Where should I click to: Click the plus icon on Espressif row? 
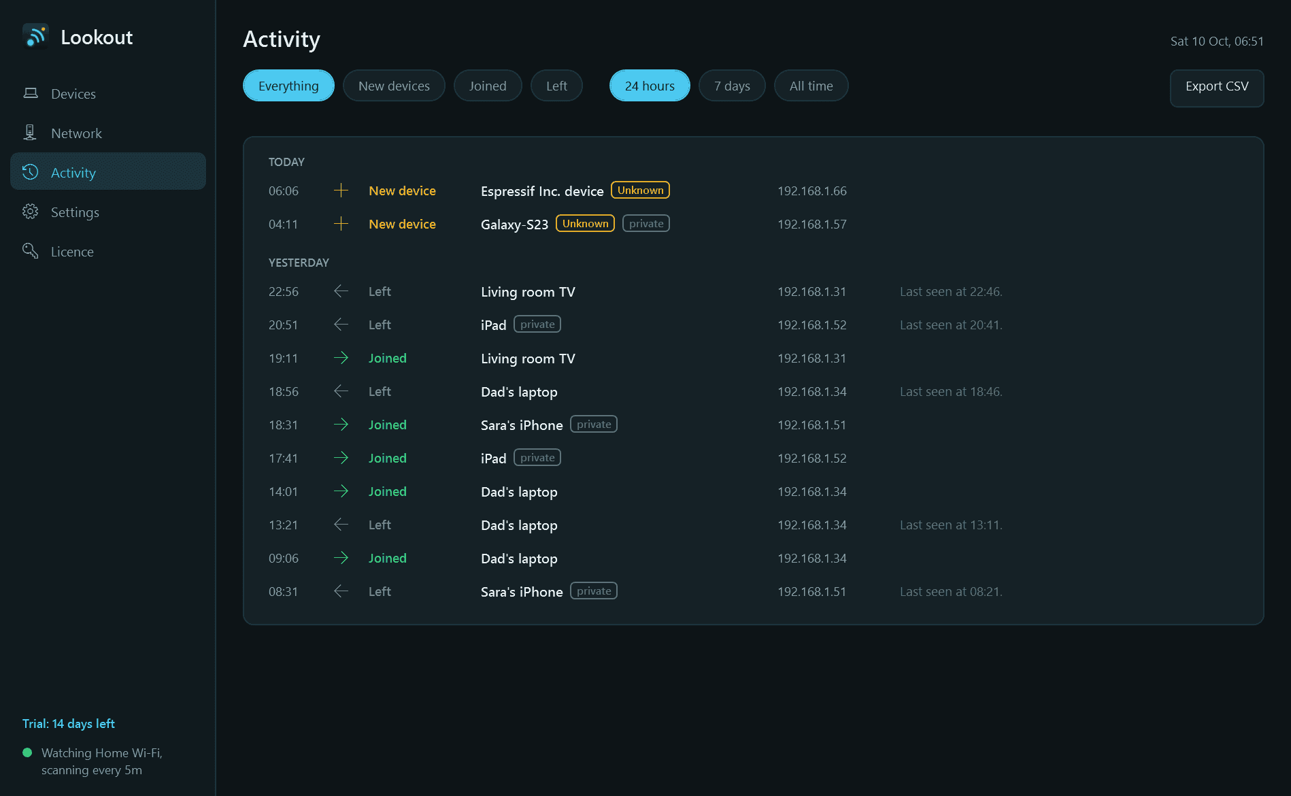coord(341,190)
